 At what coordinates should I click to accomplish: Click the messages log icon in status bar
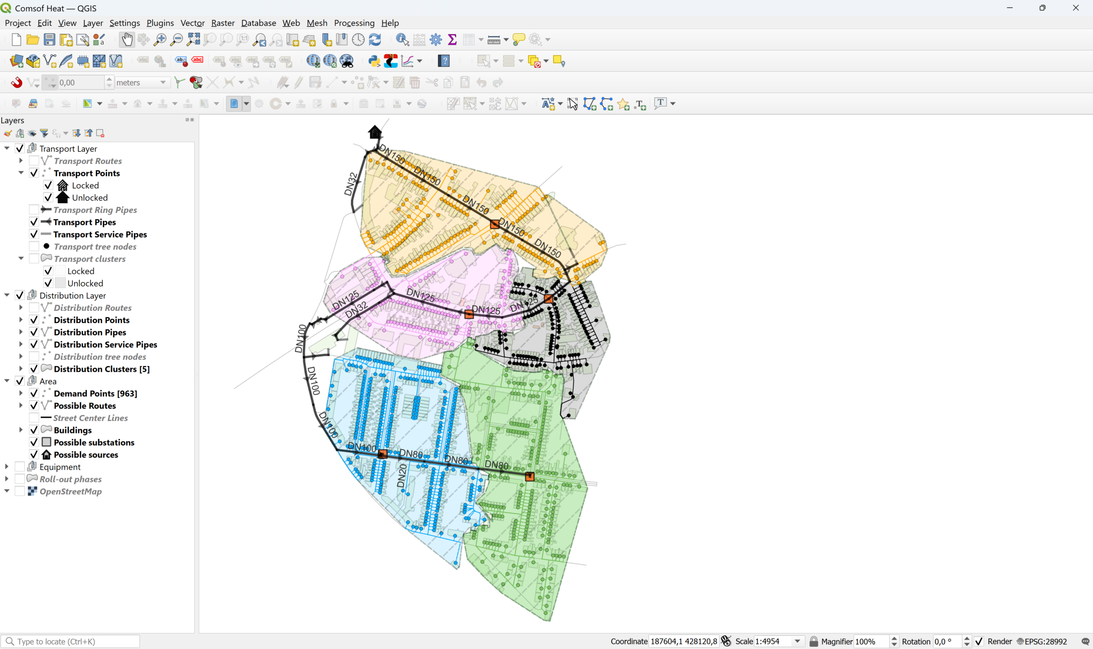pyautogui.click(x=1085, y=641)
